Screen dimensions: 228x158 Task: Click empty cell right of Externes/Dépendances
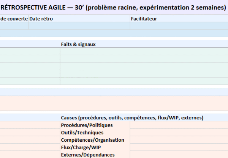(x=179, y=155)
